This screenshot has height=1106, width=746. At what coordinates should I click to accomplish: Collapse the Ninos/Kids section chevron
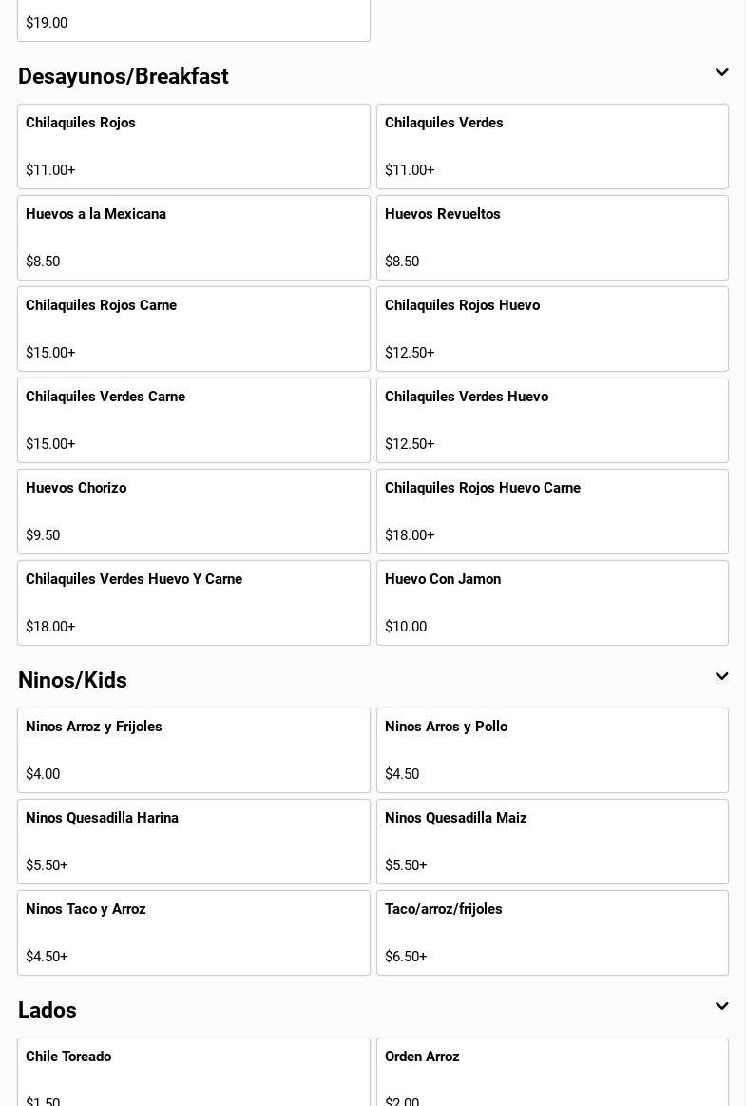click(721, 677)
